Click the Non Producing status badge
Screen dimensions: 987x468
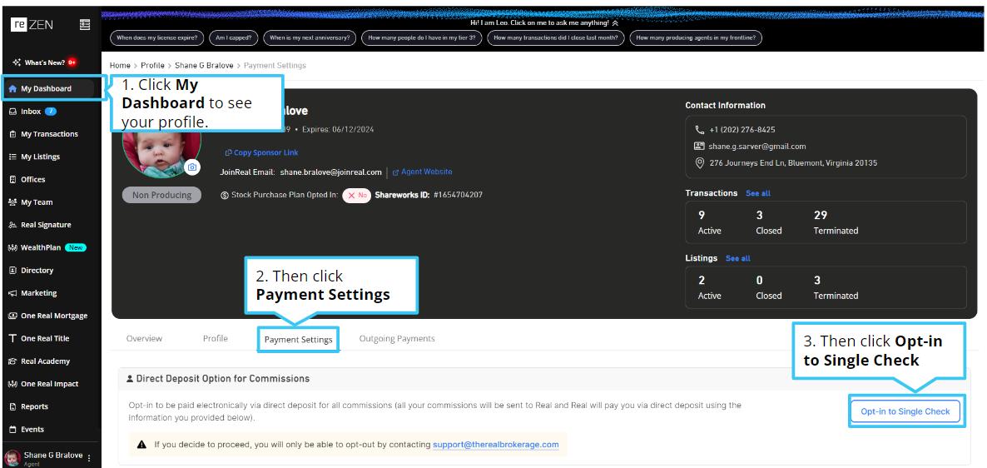point(161,195)
